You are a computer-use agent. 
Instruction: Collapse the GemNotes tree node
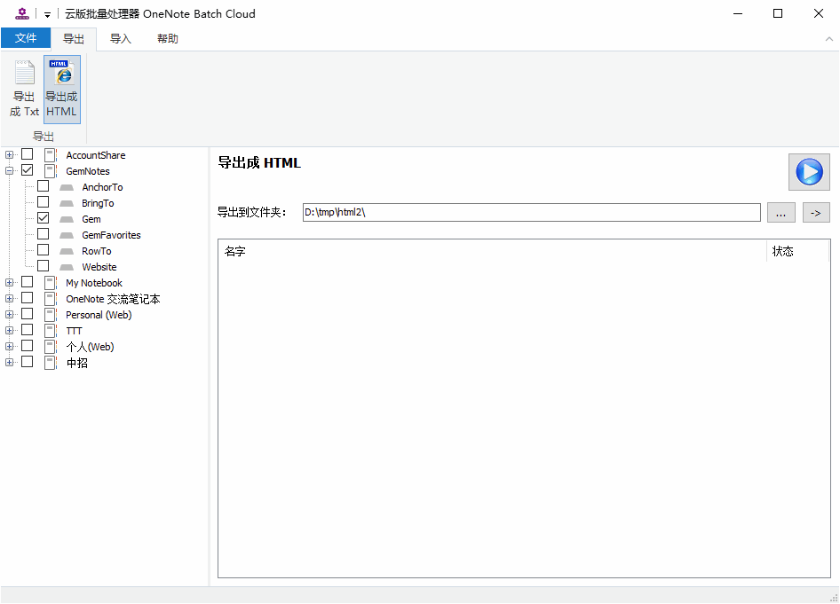(x=9, y=171)
